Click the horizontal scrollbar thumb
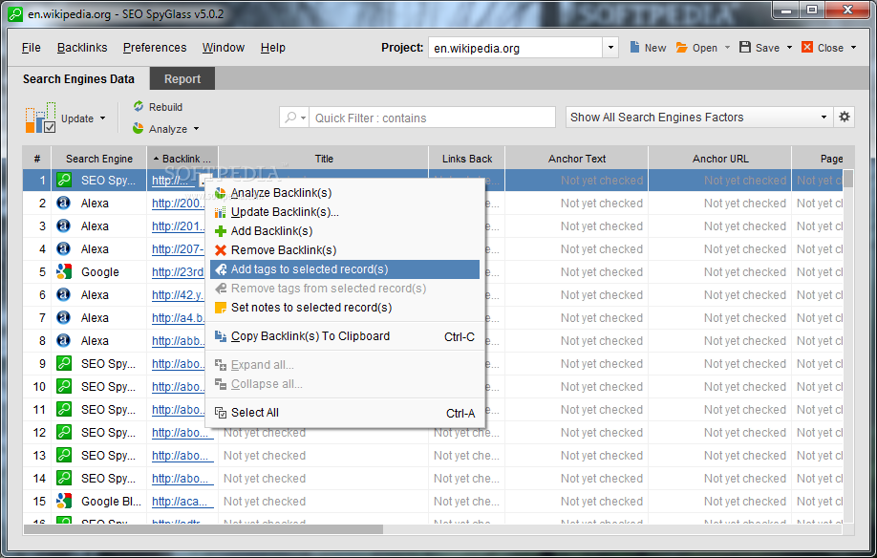Screen dimensions: 877x558 click(203, 529)
